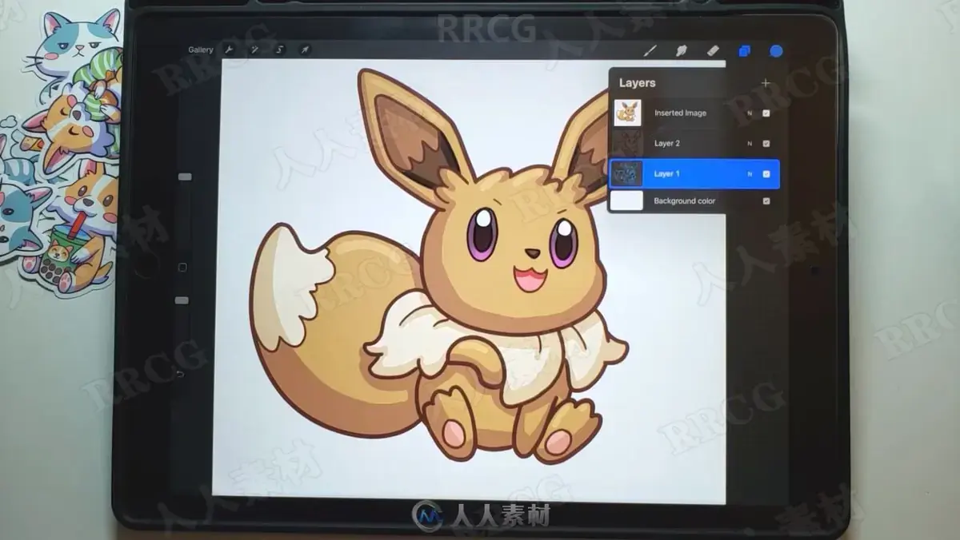960x540 pixels.
Task: Select the Smudge finger tool
Action: 682,51
